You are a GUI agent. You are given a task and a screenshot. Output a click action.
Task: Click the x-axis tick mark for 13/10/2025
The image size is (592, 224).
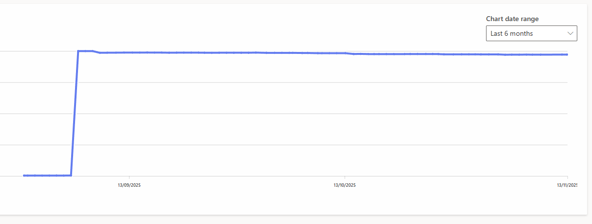tap(345, 178)
